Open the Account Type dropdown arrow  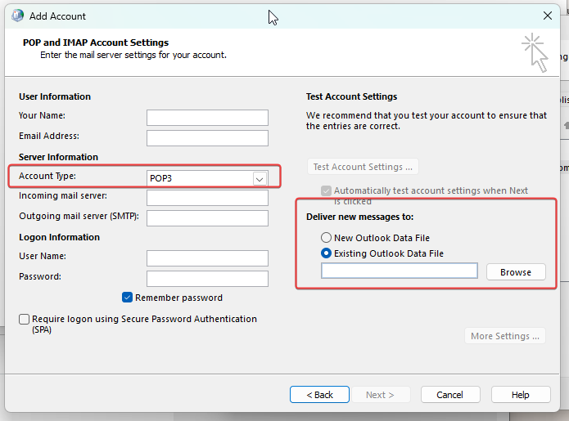260,179
